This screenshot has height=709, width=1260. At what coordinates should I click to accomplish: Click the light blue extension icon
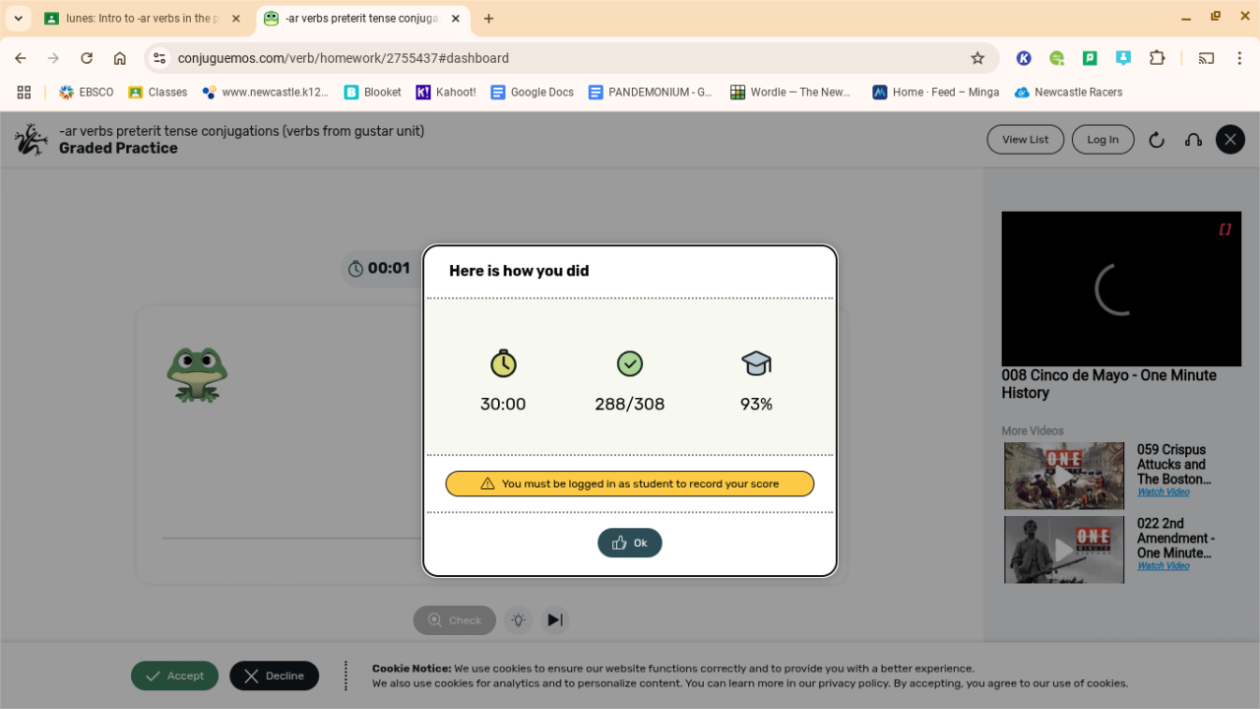point(1123,58)
